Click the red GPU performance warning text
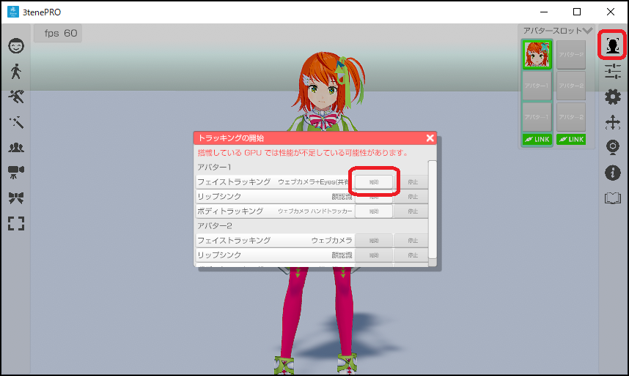 click(x=304, y=153)
